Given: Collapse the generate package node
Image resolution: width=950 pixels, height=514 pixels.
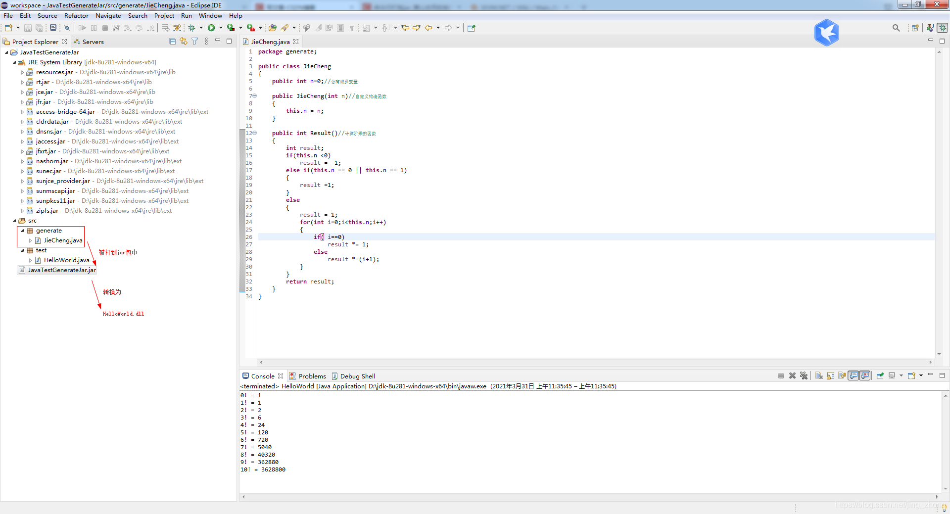Looking at the screenshot, I should 22,231.
